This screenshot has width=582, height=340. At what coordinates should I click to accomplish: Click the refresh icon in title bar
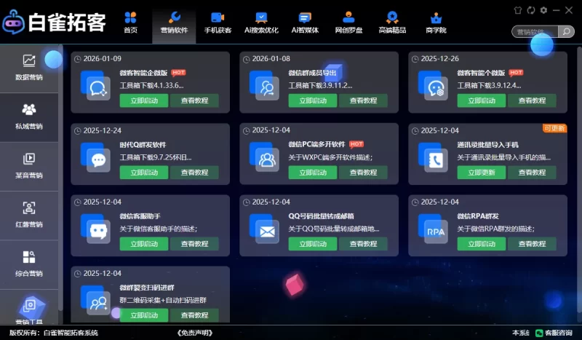coord(531,10)
